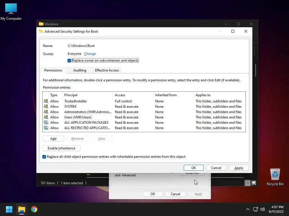This screenshot has width=289, height=216.
Task: Click the TrustedInstaller group icon
Action: click(46, 101)
